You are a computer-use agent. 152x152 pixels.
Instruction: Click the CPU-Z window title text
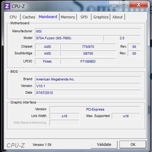pyautogui.click(x=18, y=6)
